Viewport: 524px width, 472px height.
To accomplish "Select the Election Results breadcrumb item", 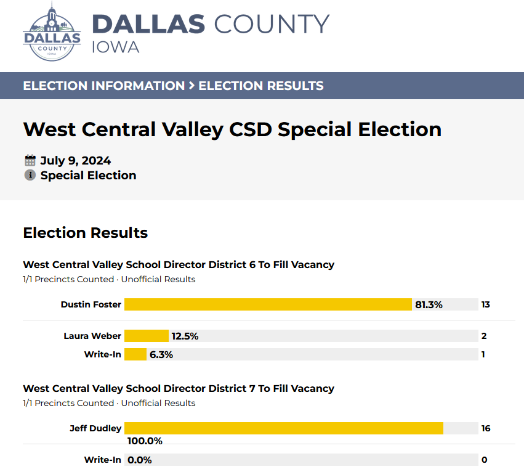I will pos(261,86).
